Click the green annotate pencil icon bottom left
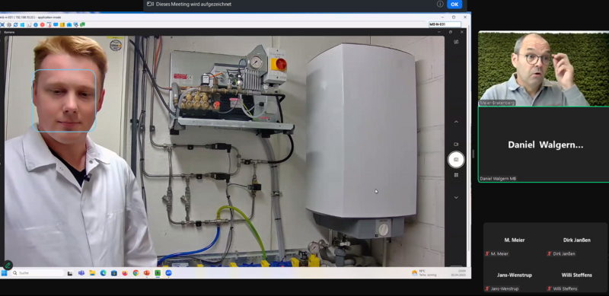Image resolution: width=609 pixels, height=296 pixels. [8, 266]
